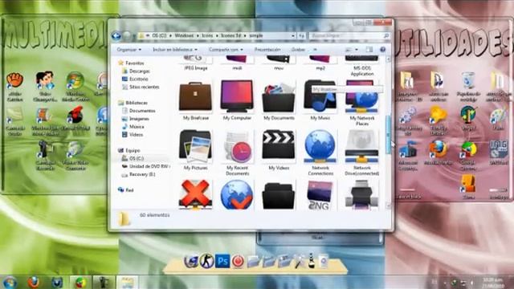The image size is (514, 289).
Task: Select the printer icon file in bottom row
Action: click(362, 194)
